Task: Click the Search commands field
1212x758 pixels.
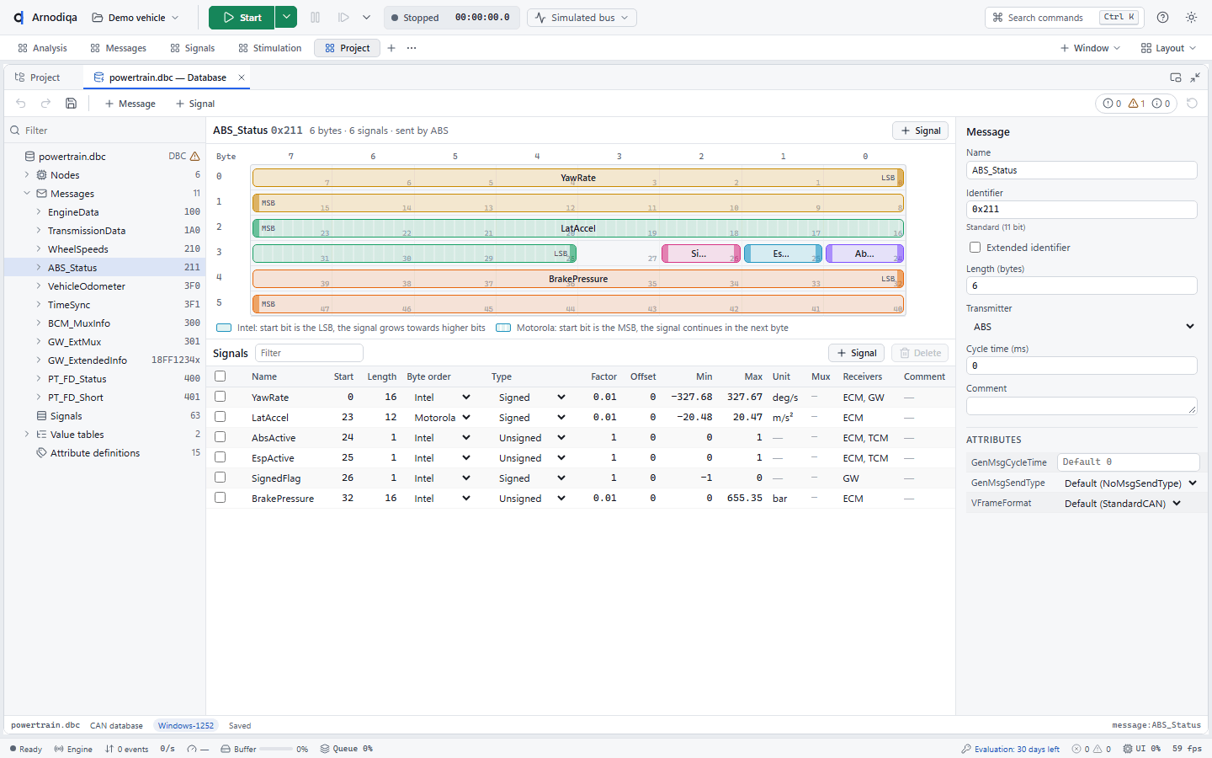Action: (x=1064, y=18)
